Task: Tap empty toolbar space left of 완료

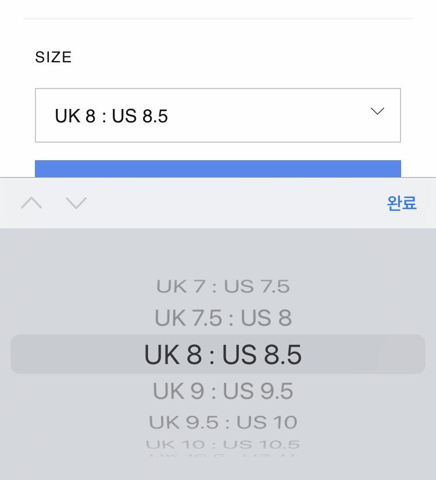Action: point(233,203)
